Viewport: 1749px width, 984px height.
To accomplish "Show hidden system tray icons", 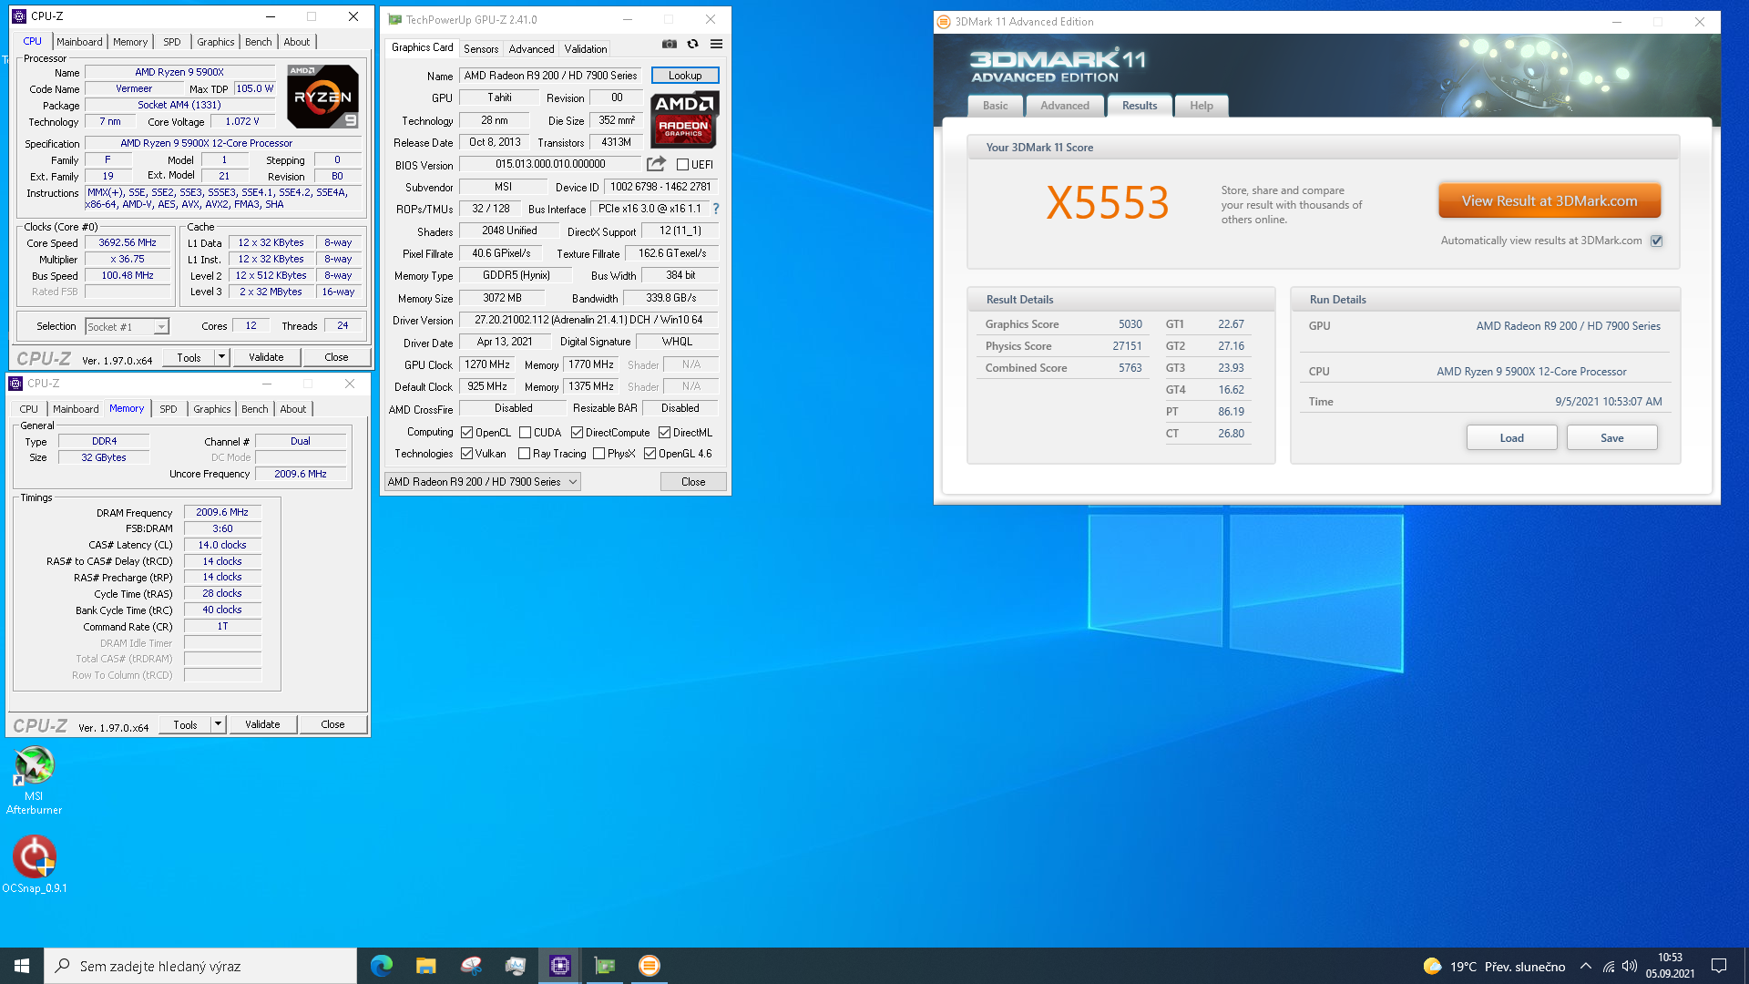I will click(x=1586, y=967).
